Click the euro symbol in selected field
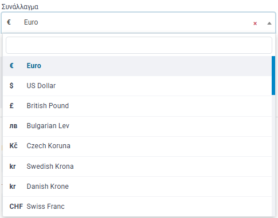The image size is (278, 218). pyautogui.click(x=9, y=22)
